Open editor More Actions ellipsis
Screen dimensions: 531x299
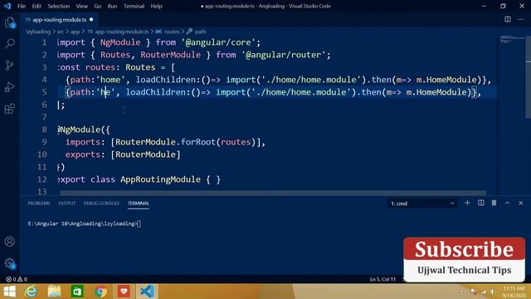tap(521, 19)
